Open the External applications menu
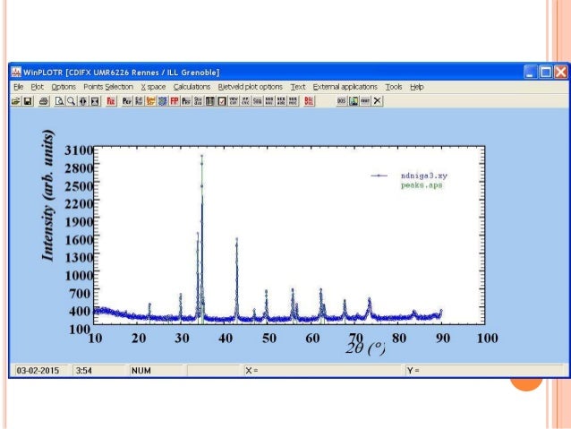571x429 pixels. [345, 87]
